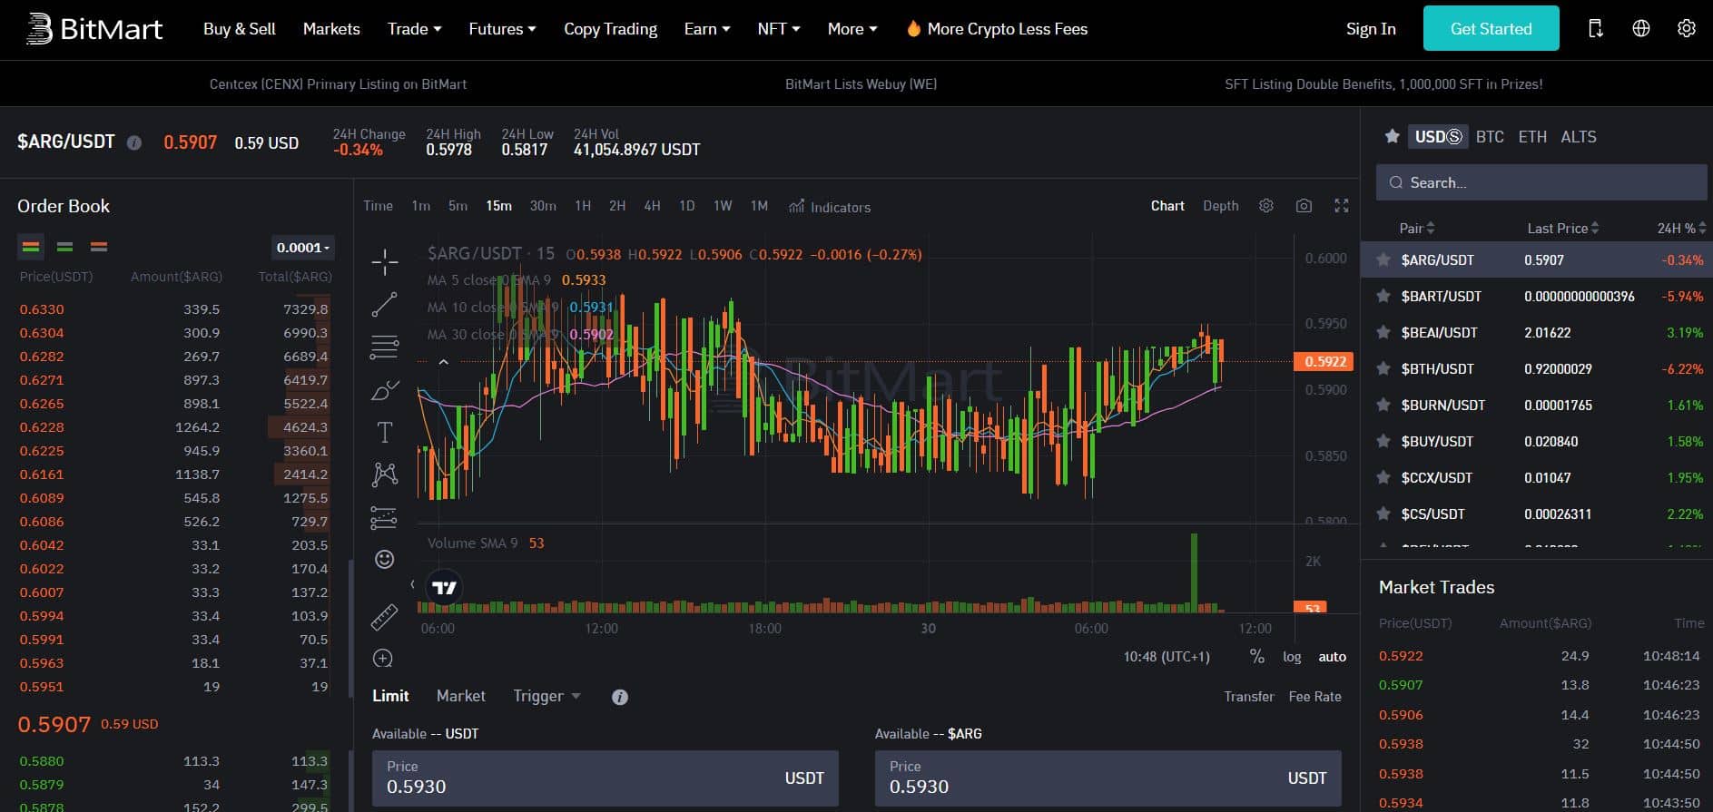
Task: Open the Copy Trading page
Action: coord(610,29)
